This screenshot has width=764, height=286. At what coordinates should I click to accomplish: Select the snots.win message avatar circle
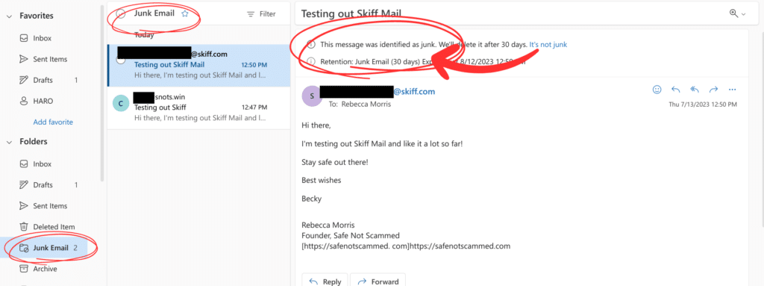[121, 103]
